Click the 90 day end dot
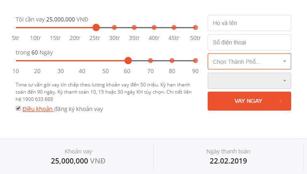The height and width of the screenshot is (174, 307). 195,61
